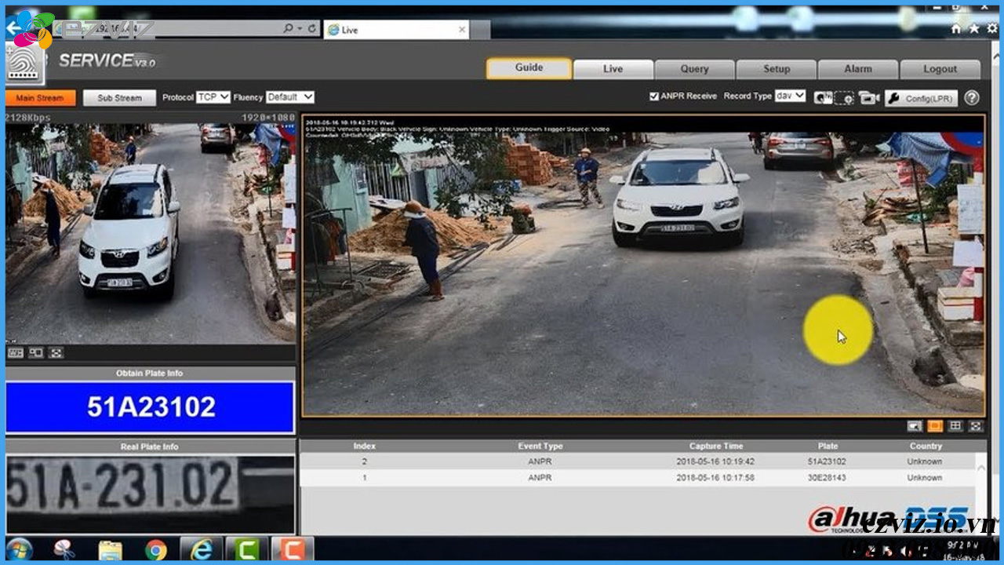
Task: Switch to the Query tab
Action: (x=695, y=68)
